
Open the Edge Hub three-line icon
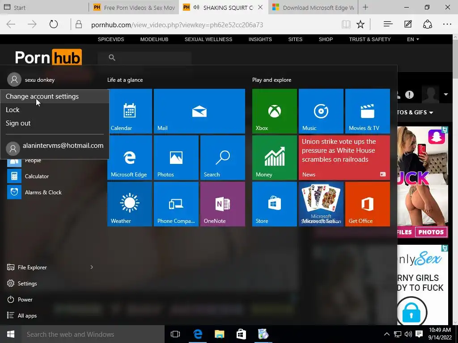point(388,24)
